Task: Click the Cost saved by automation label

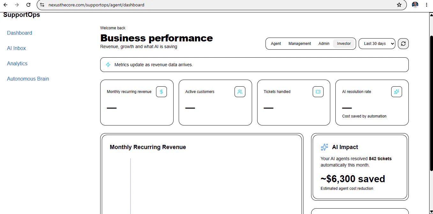Action: (364, 116)
